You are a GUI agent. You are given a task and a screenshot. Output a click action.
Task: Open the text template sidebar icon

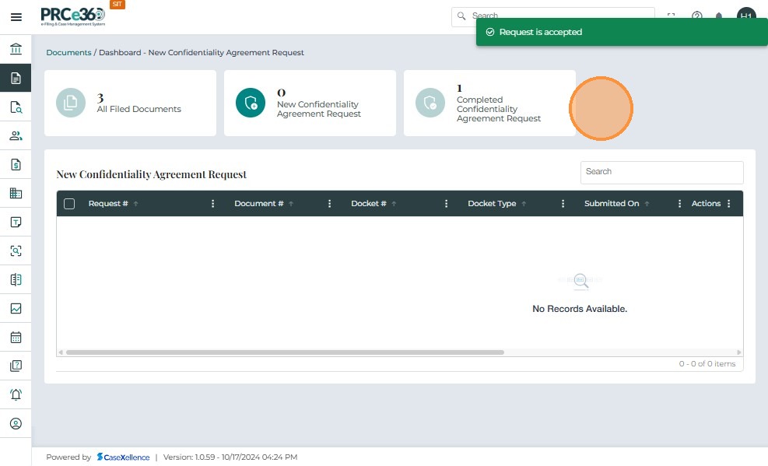(16, 222)
